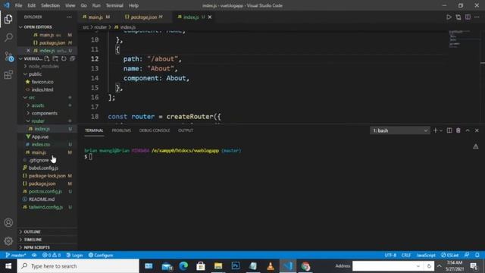This screenshot has width=485, height=273.
Task: Open Microsoft Edge from the taskbar
Action: pyautogui.click(x=183, y=266)
